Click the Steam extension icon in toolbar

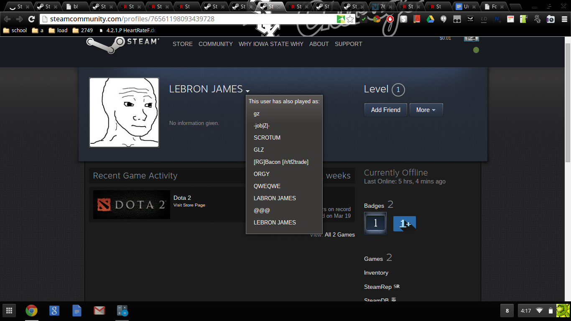(470, 19)
